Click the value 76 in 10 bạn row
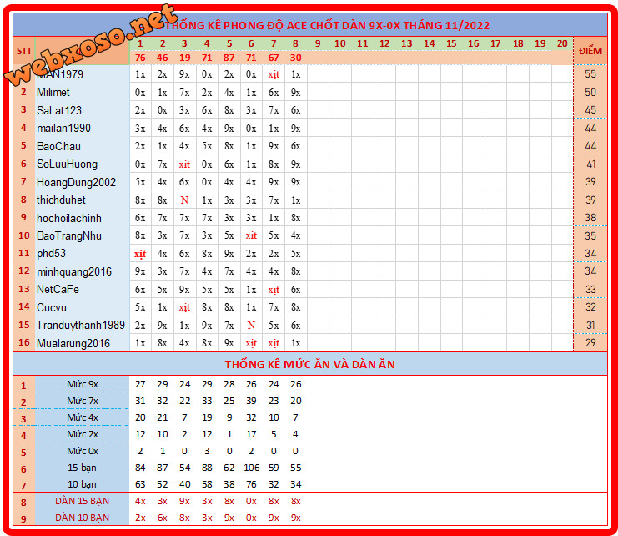This screenshot has height=536, width=618. point(251,484)
